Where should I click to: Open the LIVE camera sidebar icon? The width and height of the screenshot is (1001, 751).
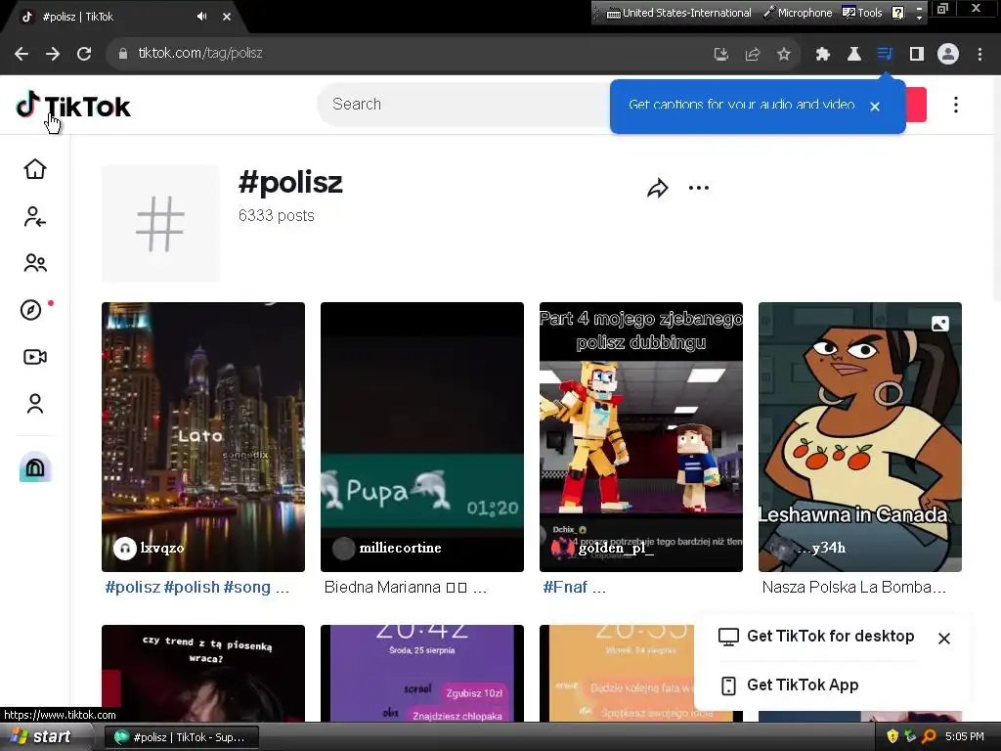pyautogui.click(x=35, y=357)
